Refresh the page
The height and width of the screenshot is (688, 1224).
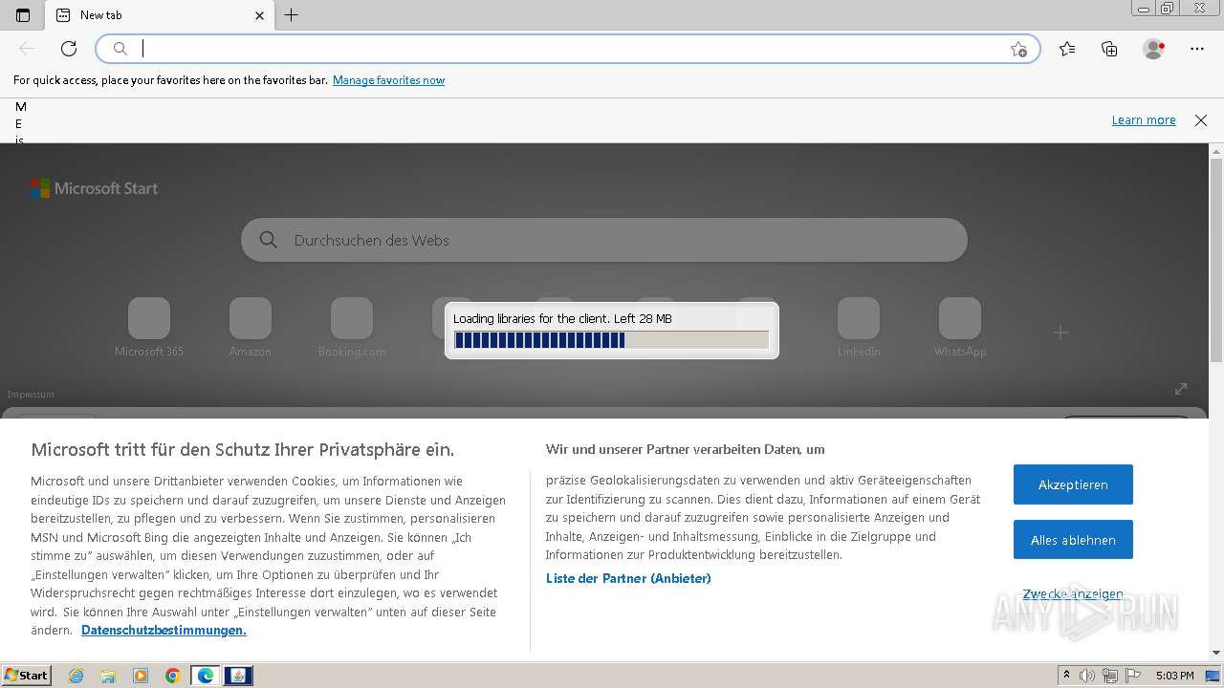tap(69, 49)
